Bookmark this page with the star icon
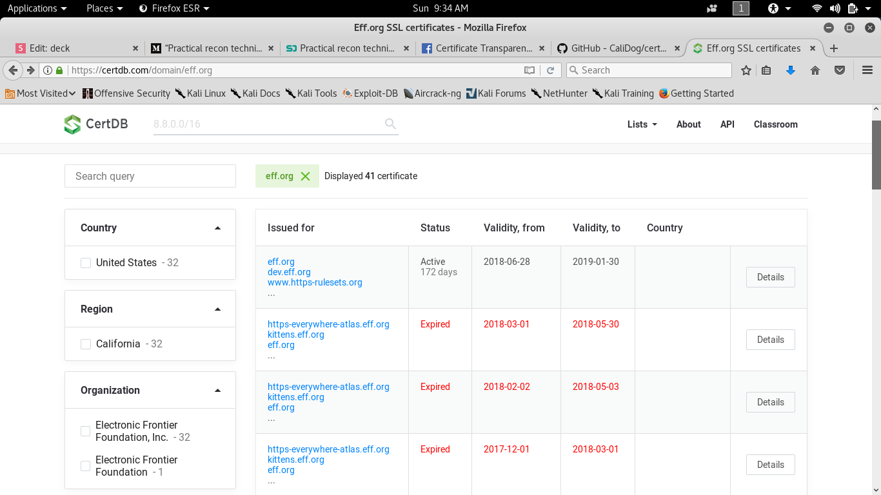This screenshot has height=495, width=881. [746, 70]
